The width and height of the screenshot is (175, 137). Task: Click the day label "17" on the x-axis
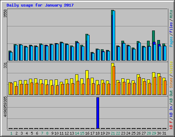tap(92, 133)
